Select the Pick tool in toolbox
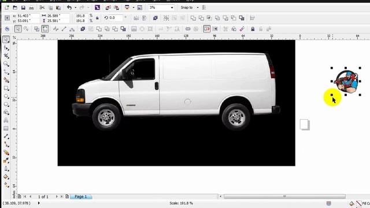 [6, 39]
